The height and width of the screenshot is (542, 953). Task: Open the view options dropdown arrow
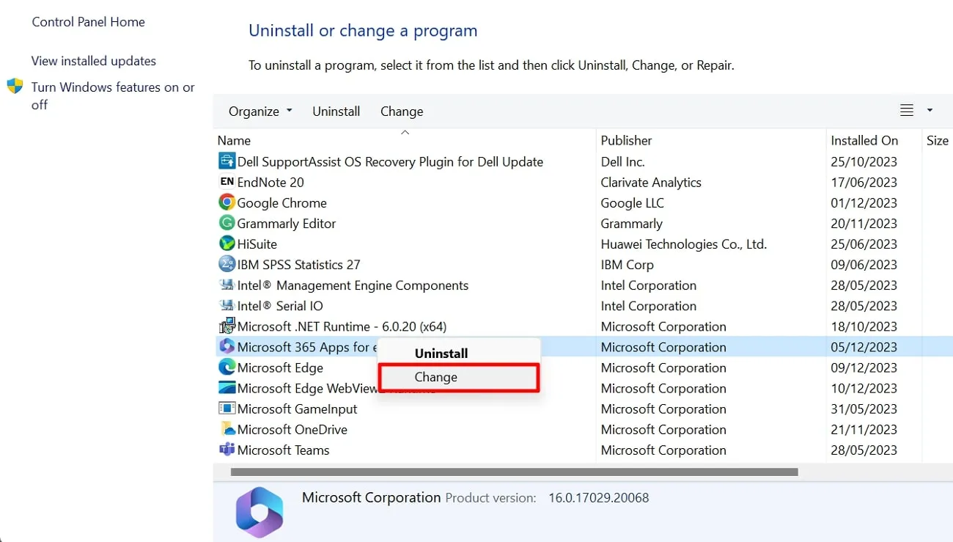pos(929,110)
